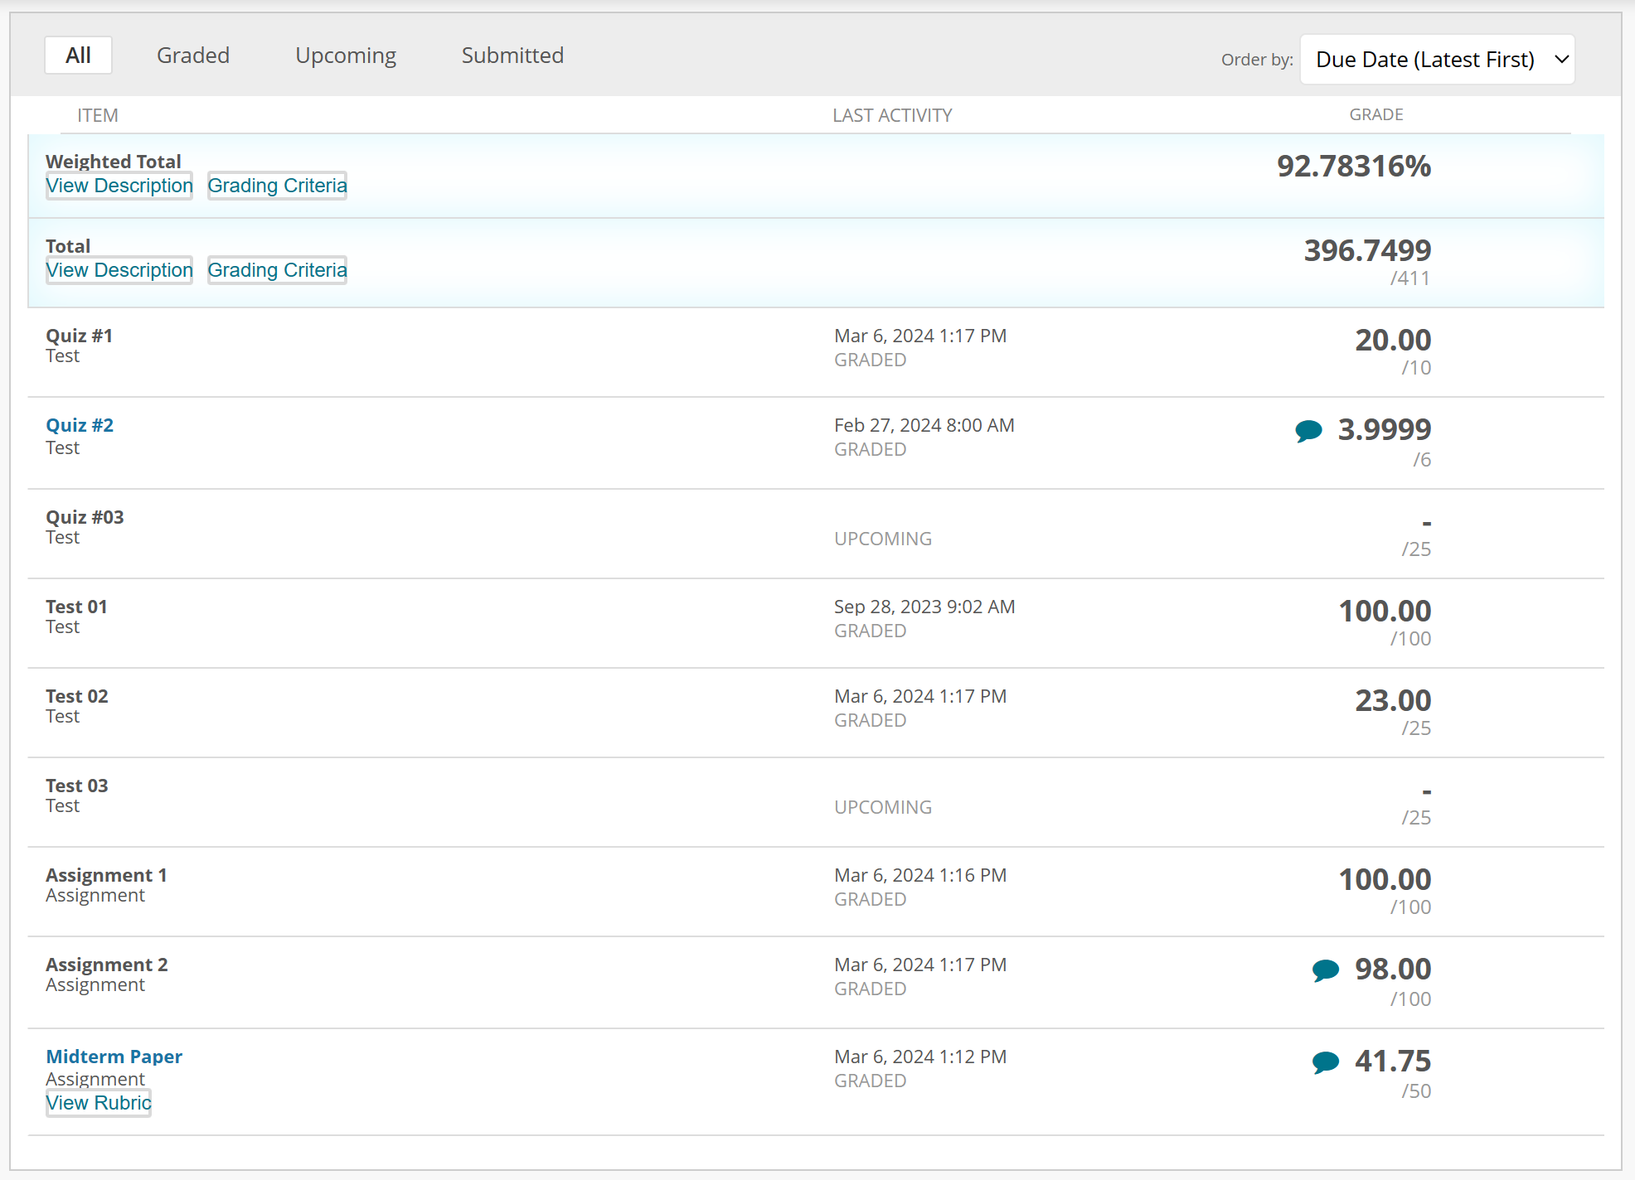Viewport: 1635px width, 1180px height.
Task: Click the grading criteria icon for Total
Action: tap(277, 270)
